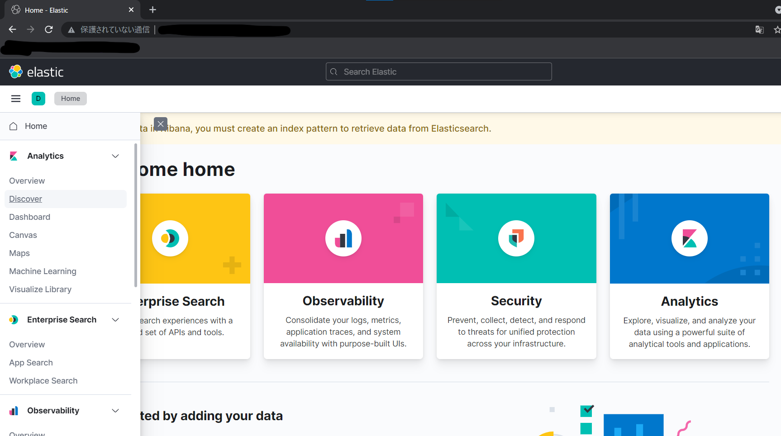The image size is (781, 436).
Task: Close the Home - Elastic browser tab
Action: (x=131, y=10)
